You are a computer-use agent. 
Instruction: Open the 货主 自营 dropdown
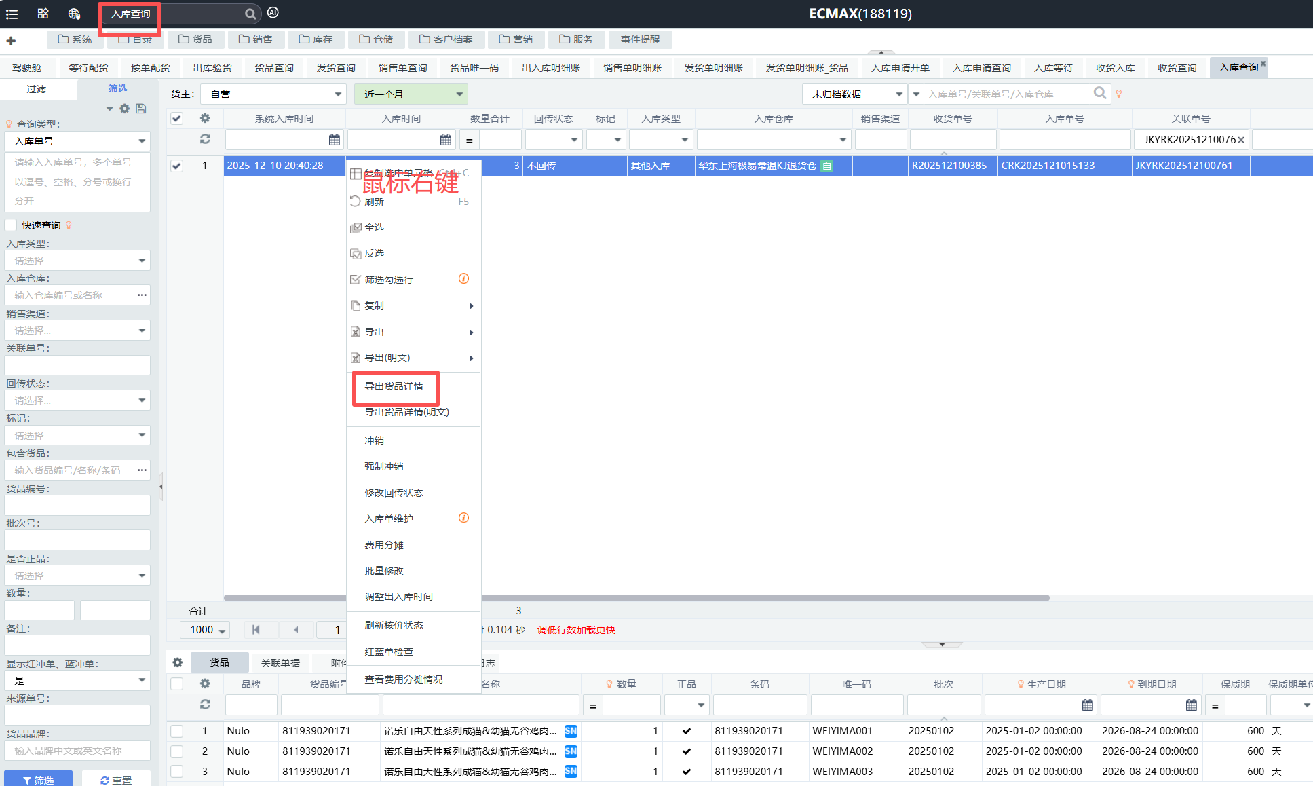point(275,94)
